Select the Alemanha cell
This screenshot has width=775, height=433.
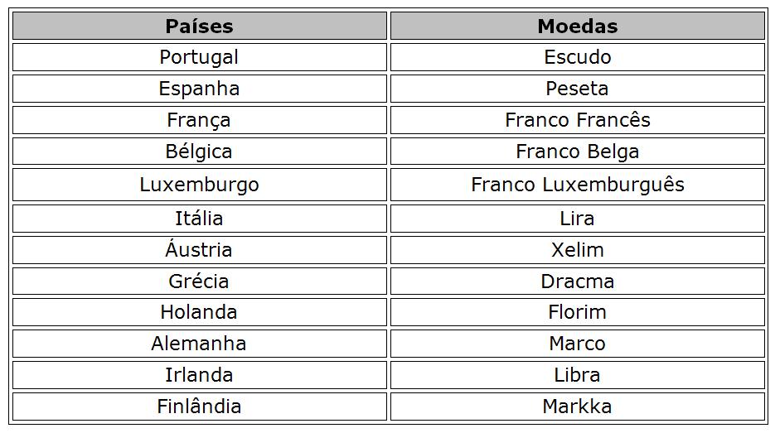pyautogui.click(x=199, y=344)
